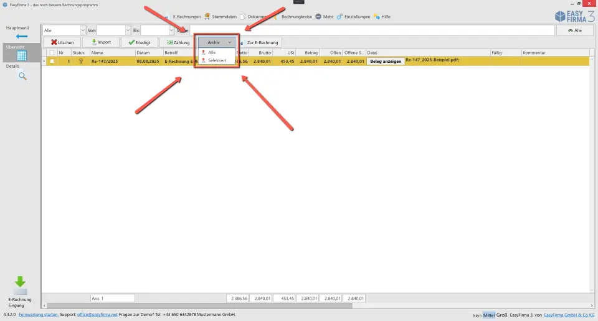Screen dimensions: 598x321
Task: Click the EasyFirma GmbH & Co KG link
Action: tap(569, 315)
